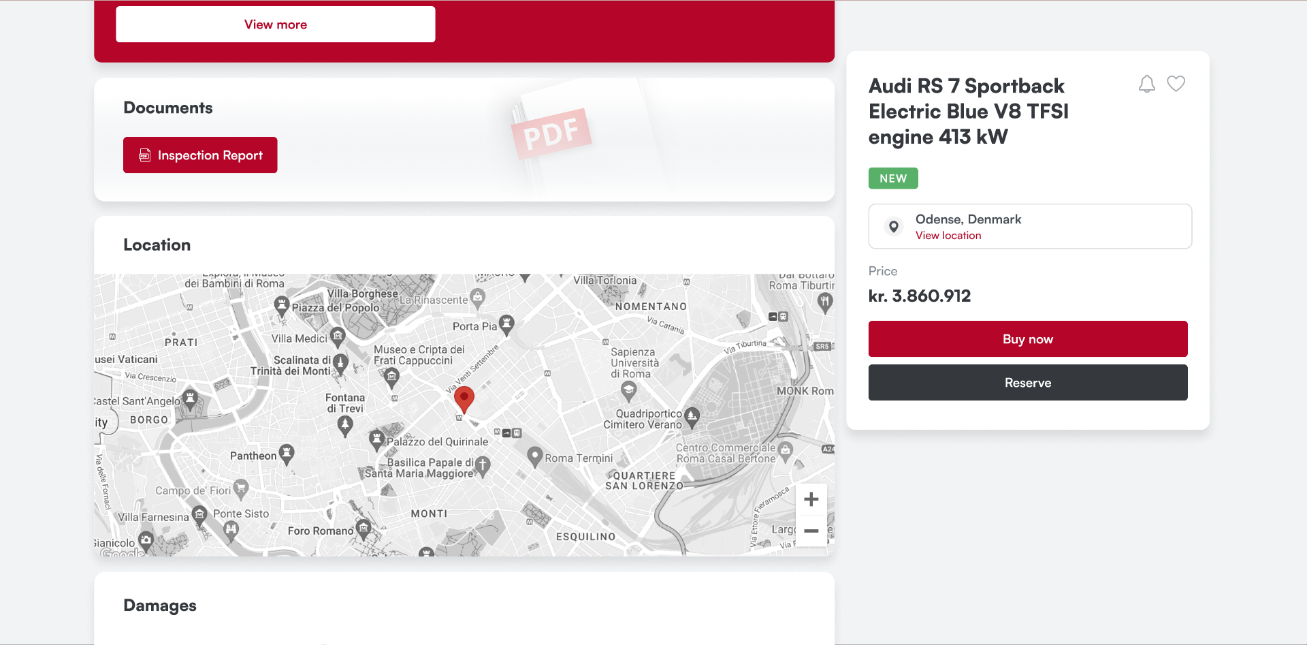Image resolution: width=1307 pixels, height=645 pixels.
Task: Click the Campo de' Fiori marker
Action: pos(241,488)
